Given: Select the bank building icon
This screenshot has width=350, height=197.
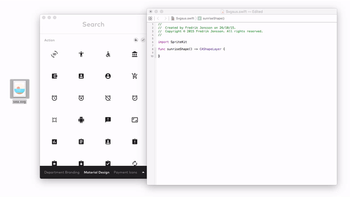Looking at the screenshot, I should click(135, 54).
